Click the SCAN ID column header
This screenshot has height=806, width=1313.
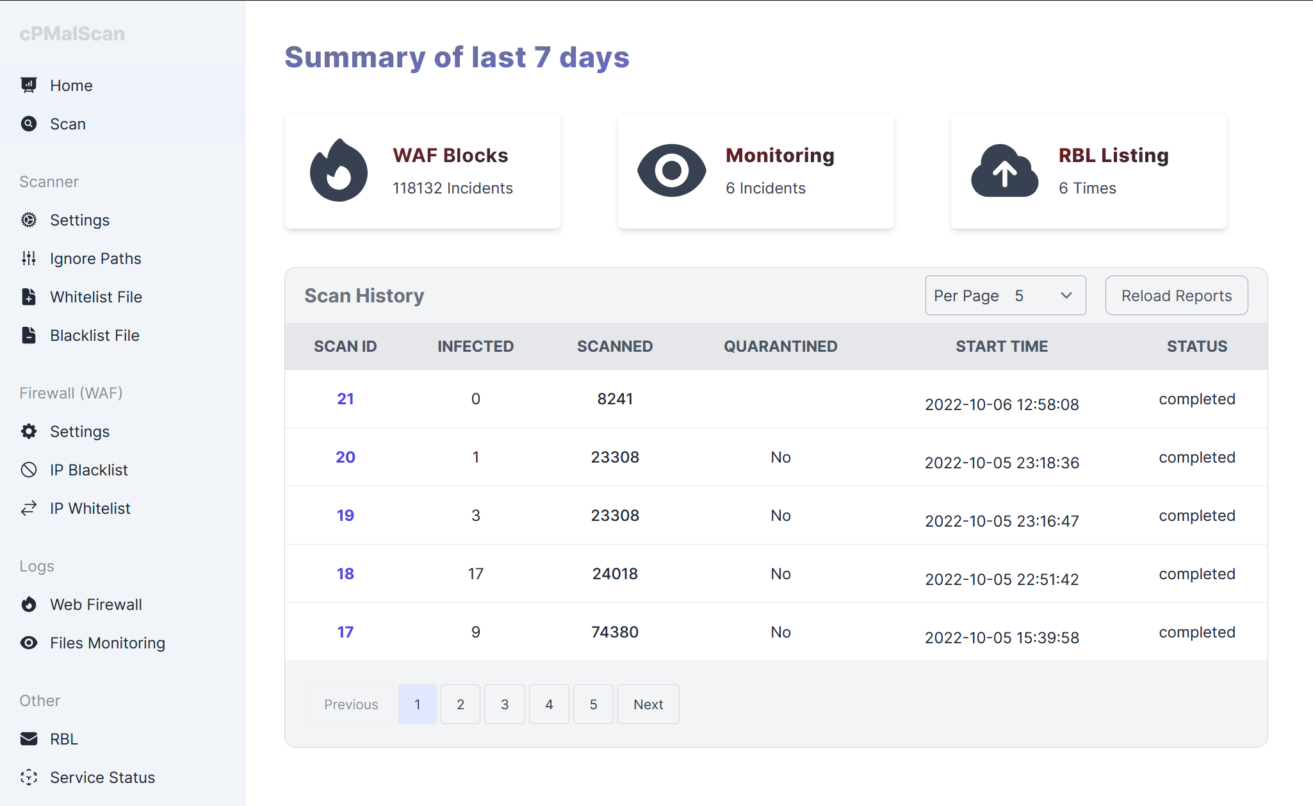coord(345,346)
